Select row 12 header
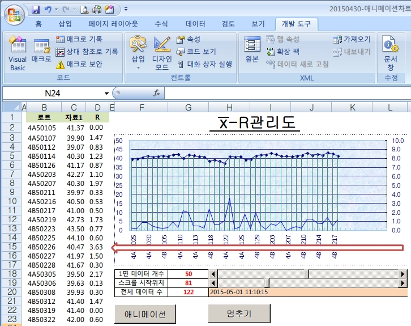The image size is (411, 326). [x=12, y=219]
